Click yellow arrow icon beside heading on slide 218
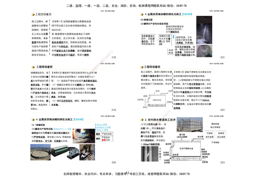Image resolution: width=253 pixels, height=179 pixels. tap(33, 15)
